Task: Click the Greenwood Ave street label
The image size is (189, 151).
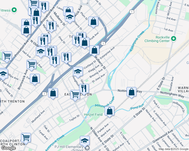Action: click(x=163, y=136)
